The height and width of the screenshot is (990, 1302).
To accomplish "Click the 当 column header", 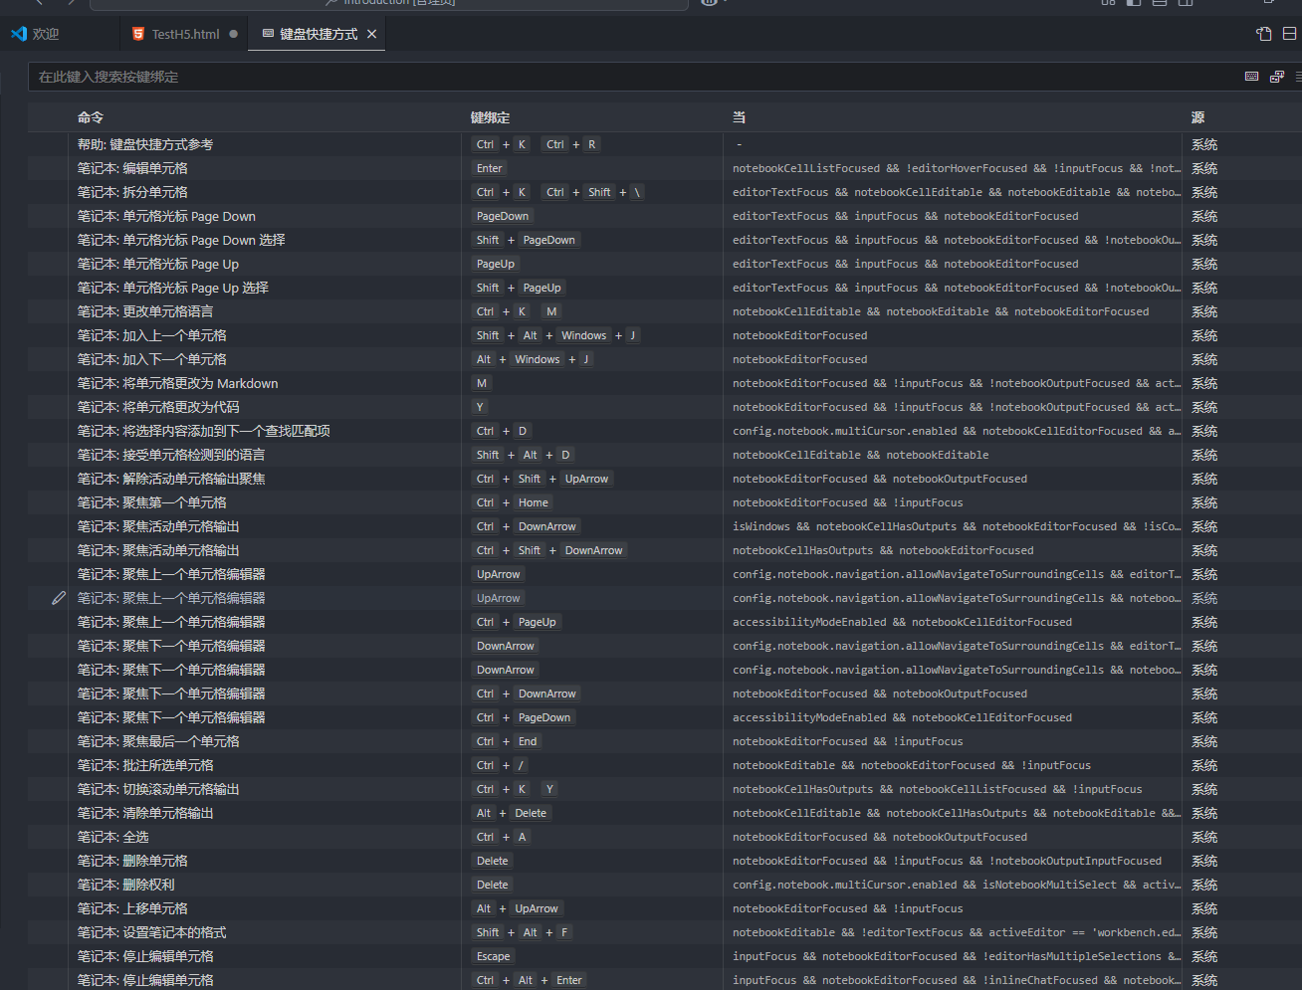I will tap(740, 117).
